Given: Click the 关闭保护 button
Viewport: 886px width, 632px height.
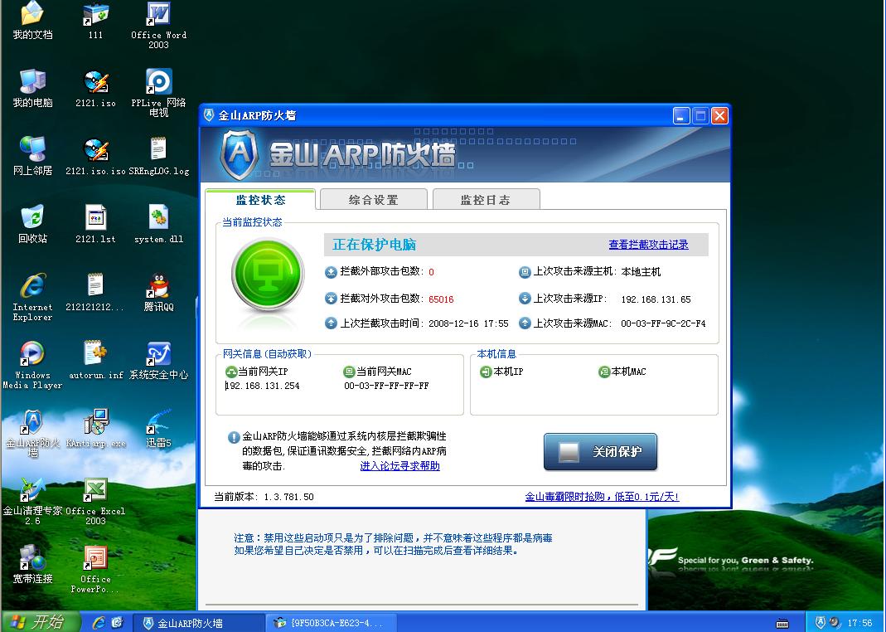Looking at the screenshot, I should click(600, 452).
